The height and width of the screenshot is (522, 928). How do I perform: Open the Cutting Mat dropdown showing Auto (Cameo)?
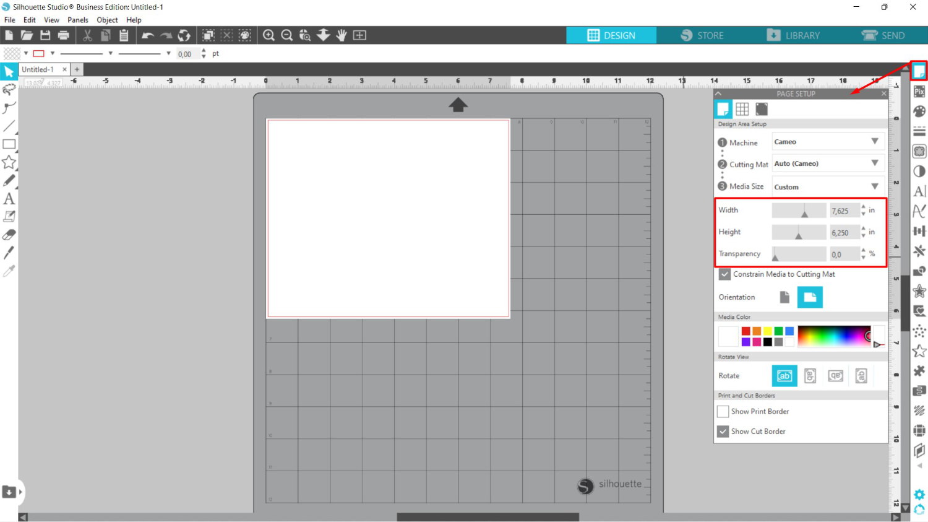pyautogui.click(x=828, y=163)
